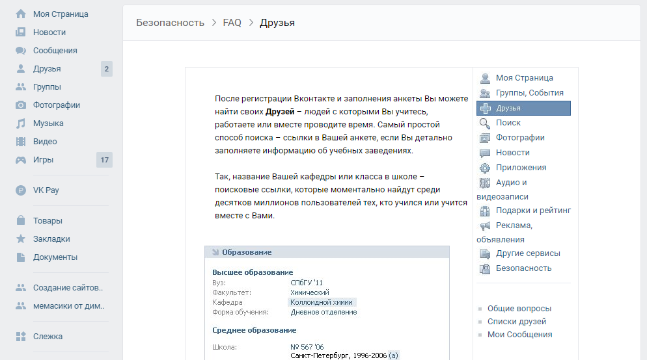Click the apps icon beside Слежка

coord(21,337)
